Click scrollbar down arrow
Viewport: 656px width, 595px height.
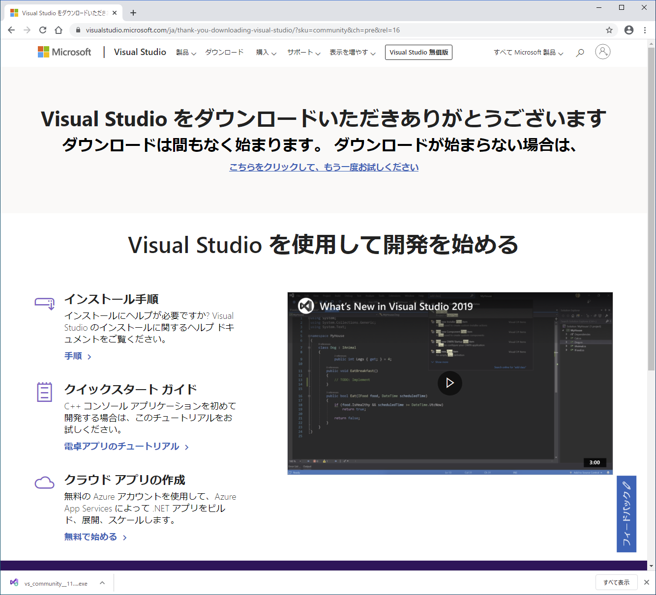tap(651, 566)
